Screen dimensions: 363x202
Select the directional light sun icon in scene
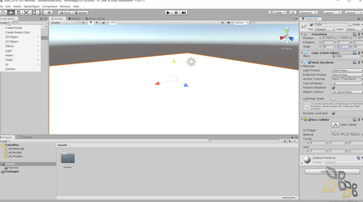[191, 62]
